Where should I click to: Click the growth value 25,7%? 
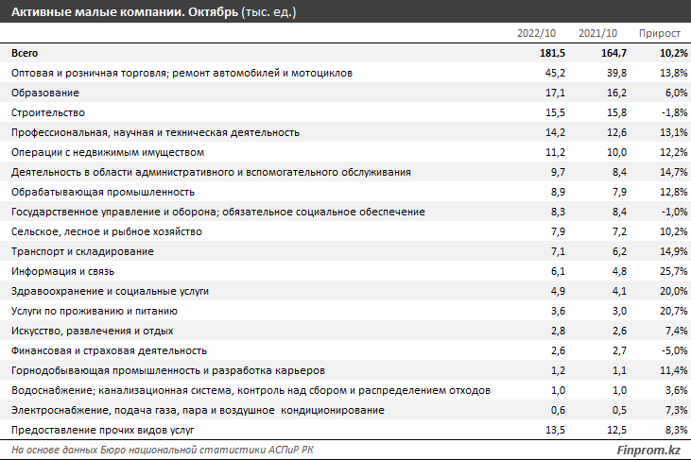(x=673, y=271)
